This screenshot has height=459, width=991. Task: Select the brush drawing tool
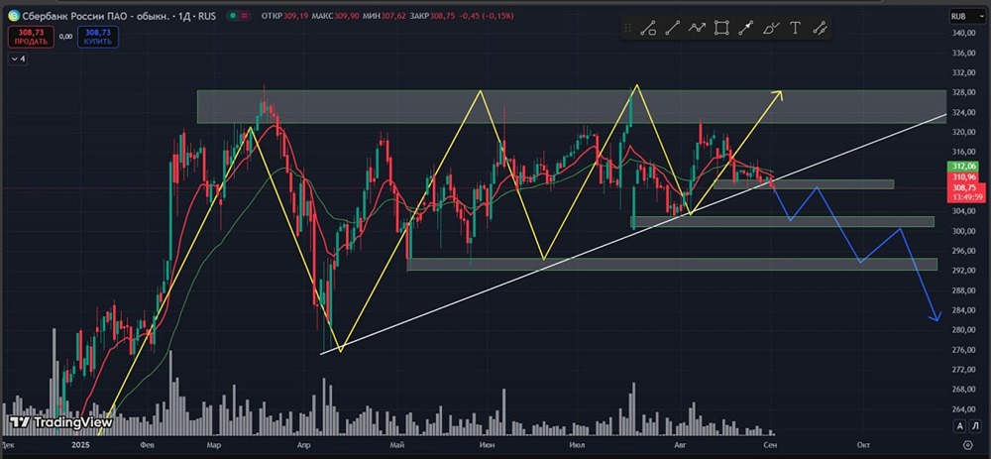coord(771,28)
